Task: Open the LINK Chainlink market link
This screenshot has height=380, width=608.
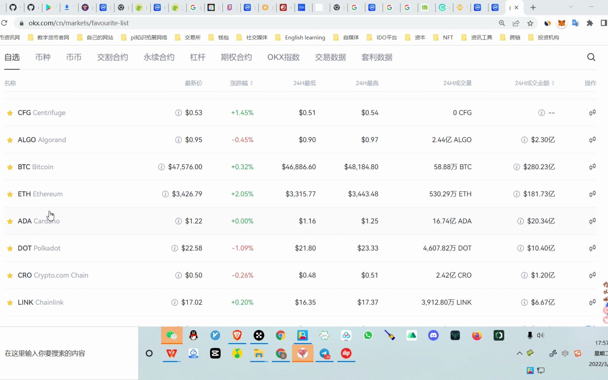Action: (x=41, y=302)
